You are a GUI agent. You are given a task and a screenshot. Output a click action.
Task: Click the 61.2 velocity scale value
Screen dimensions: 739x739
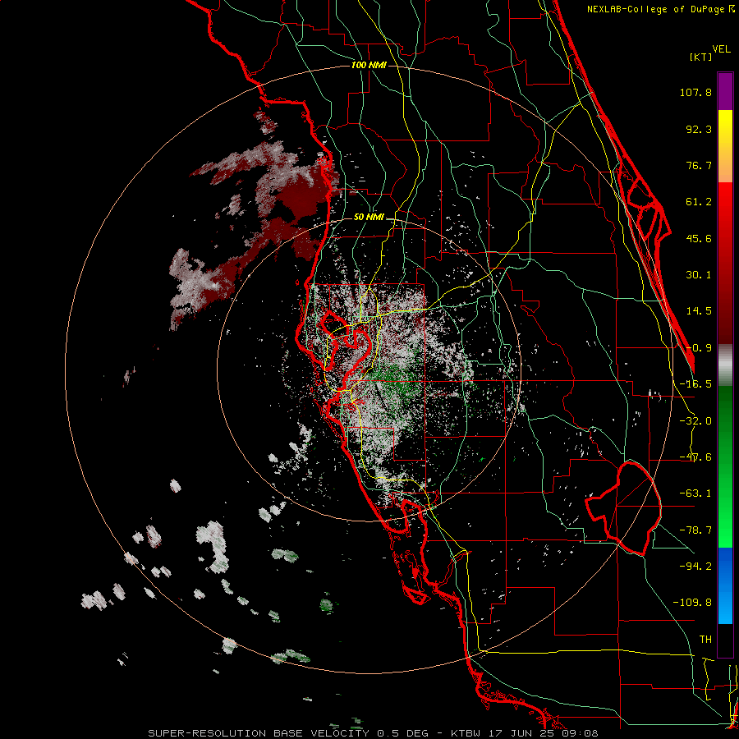coord(699,202)
